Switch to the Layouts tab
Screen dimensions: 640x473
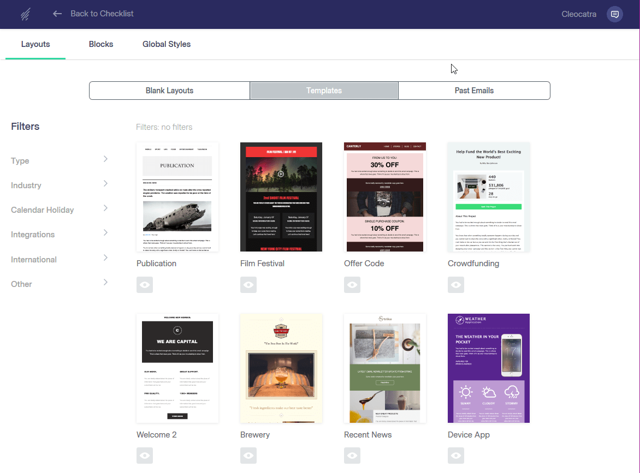click(x=35, y=44)
